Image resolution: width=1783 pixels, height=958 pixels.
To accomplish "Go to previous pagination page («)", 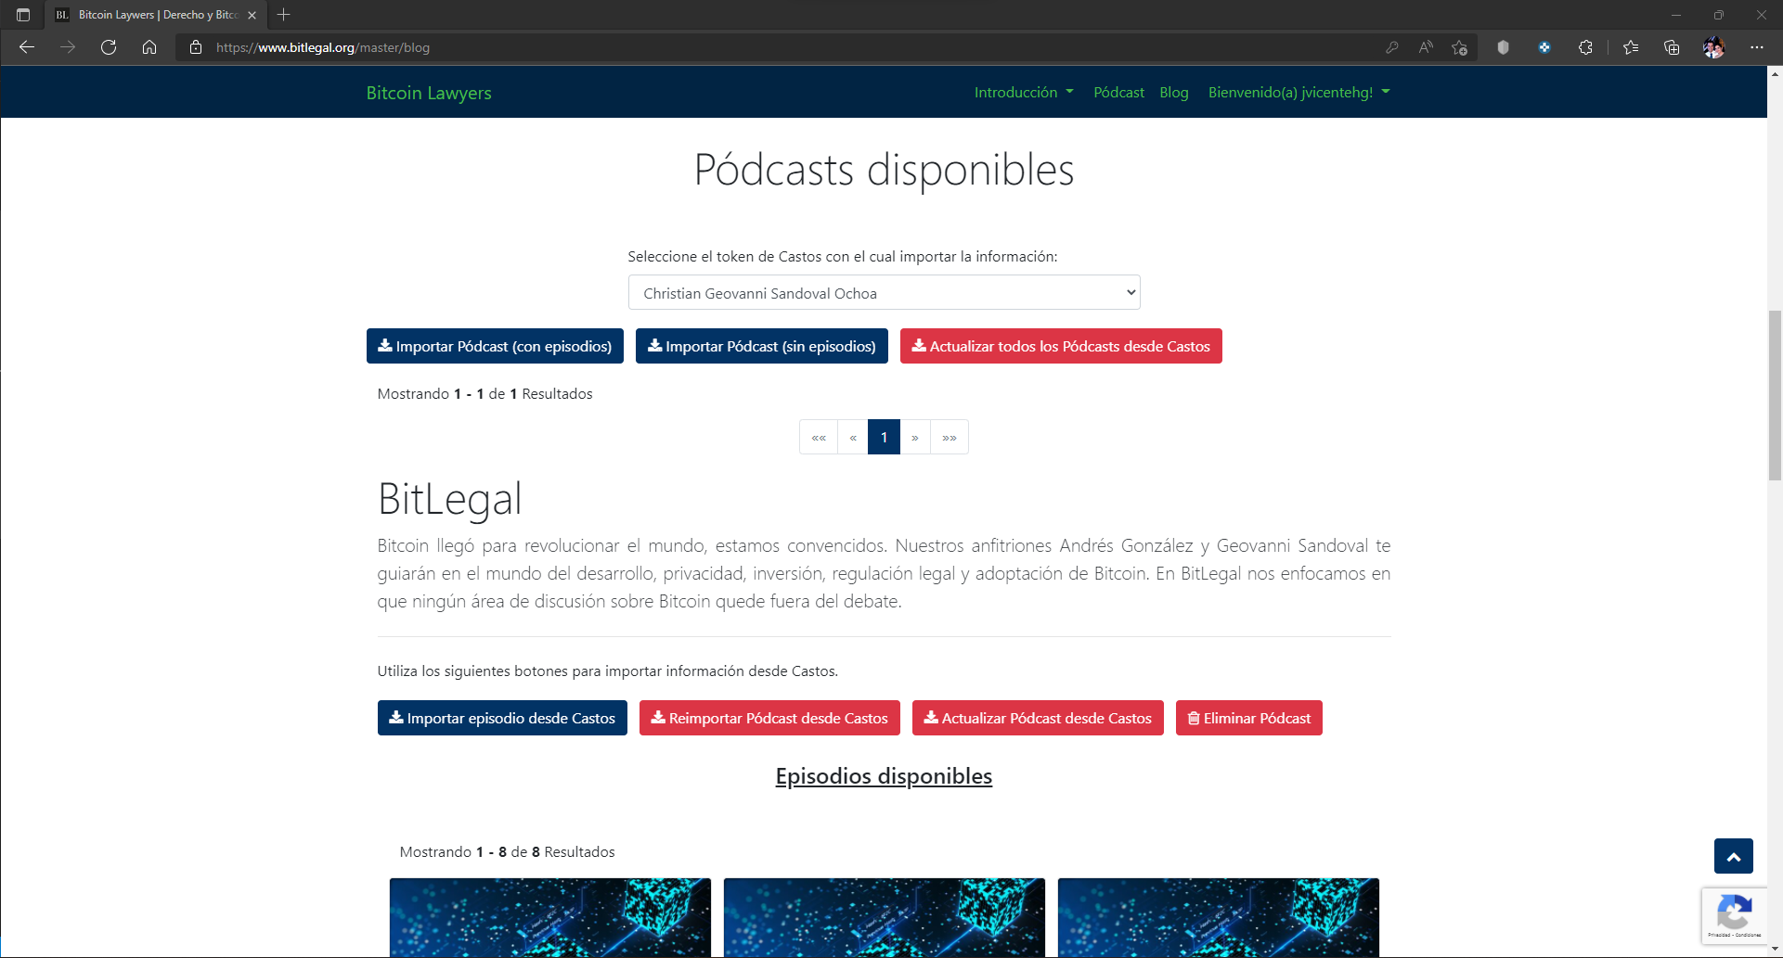I will tap(853, 437).
